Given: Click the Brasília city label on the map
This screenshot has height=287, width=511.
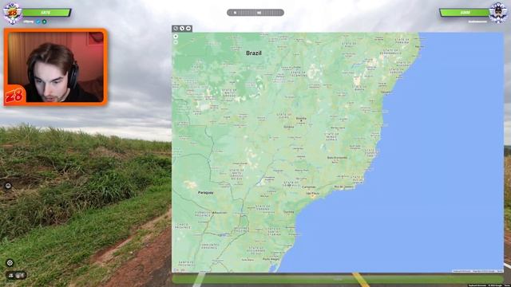Looking at the screenshot, I should [301, 119].
